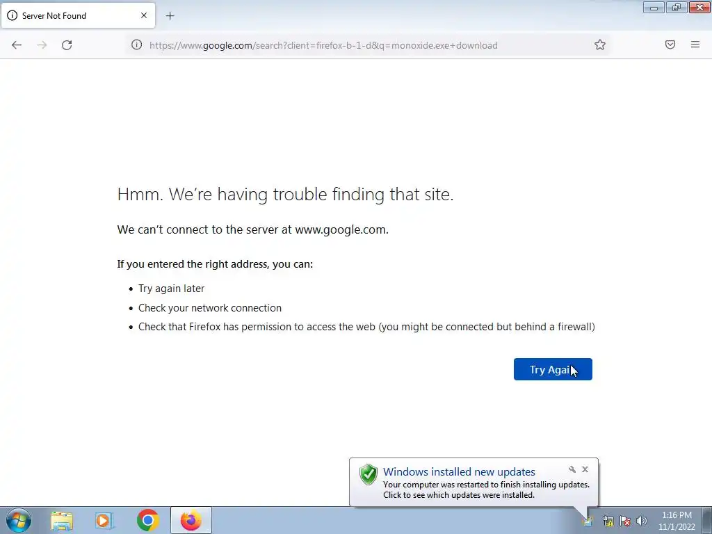Click "We can't connect to the server" text
This screenshot has height=534, width=712.
[x=253, y=229]
